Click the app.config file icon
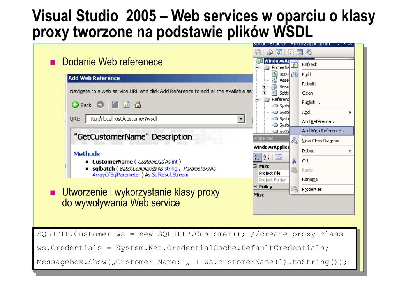The image size is (399, 299). coord(275,74)
